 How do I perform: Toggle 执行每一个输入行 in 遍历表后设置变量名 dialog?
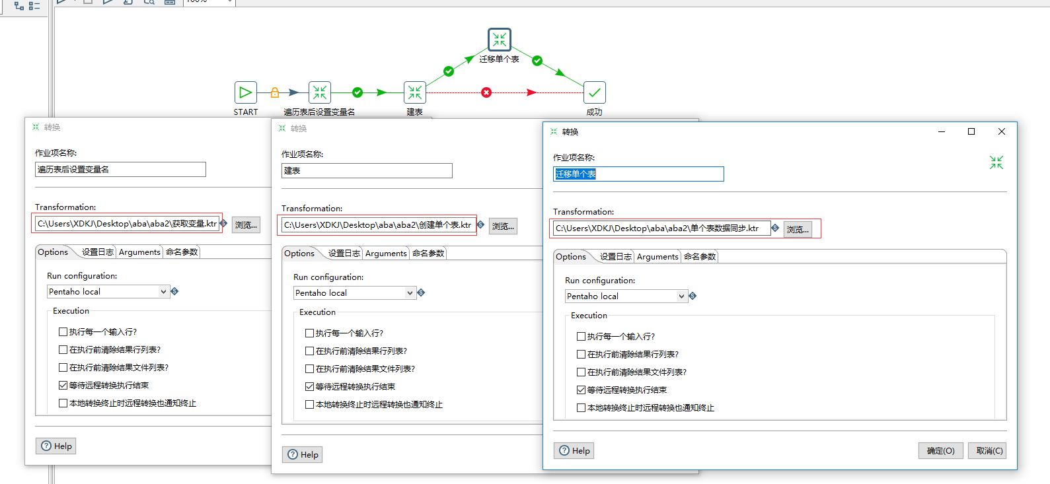[63, 331]
